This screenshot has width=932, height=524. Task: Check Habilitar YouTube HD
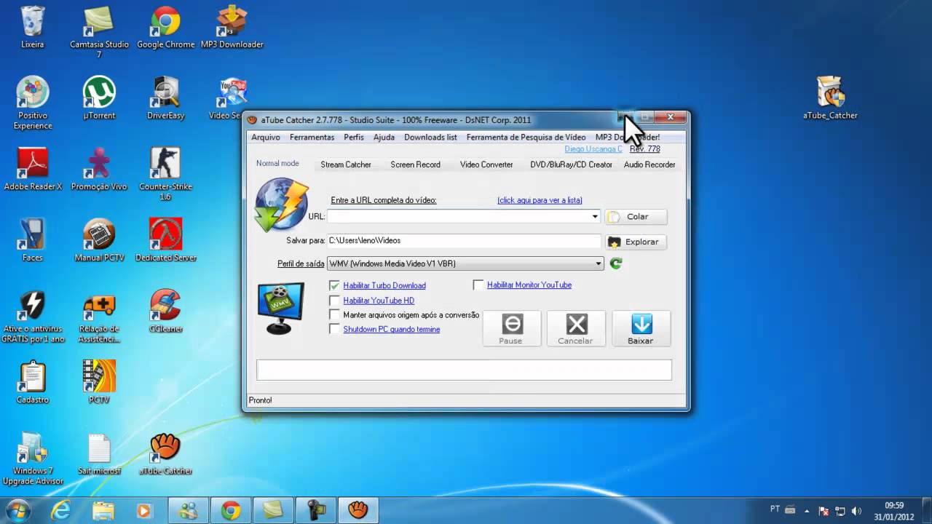335,301
